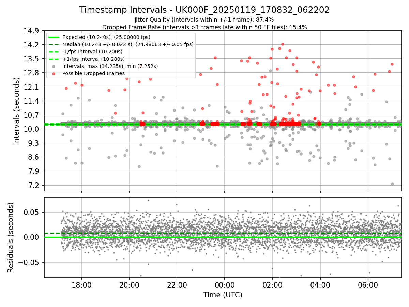
Task: Click the 00:00 x-axis tick label
Action: [x=225, y=284]
